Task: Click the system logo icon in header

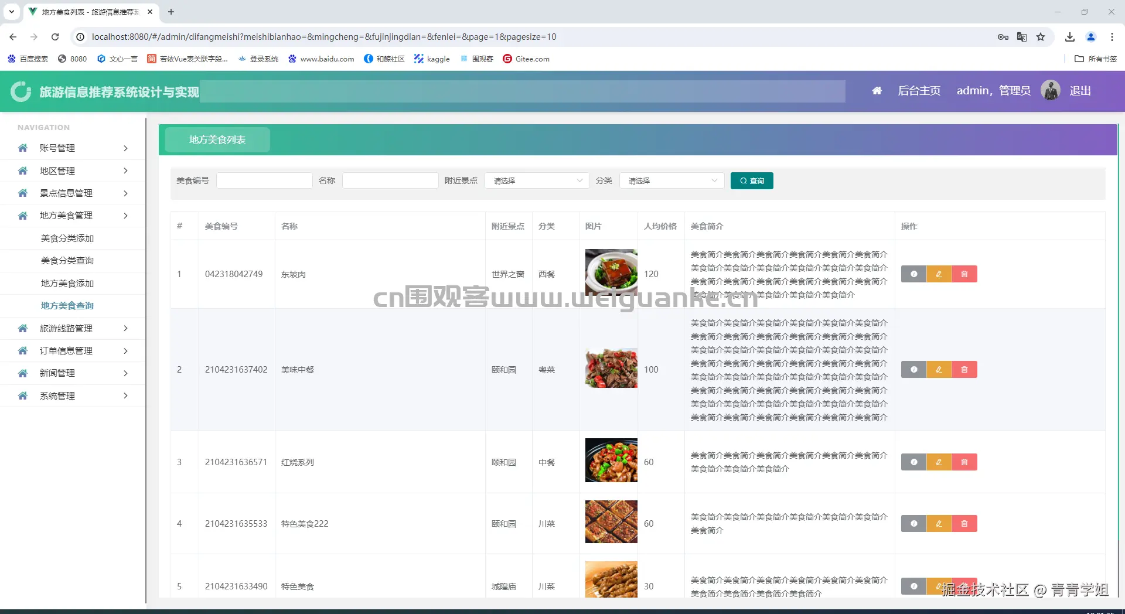Action: coord(21,91)
